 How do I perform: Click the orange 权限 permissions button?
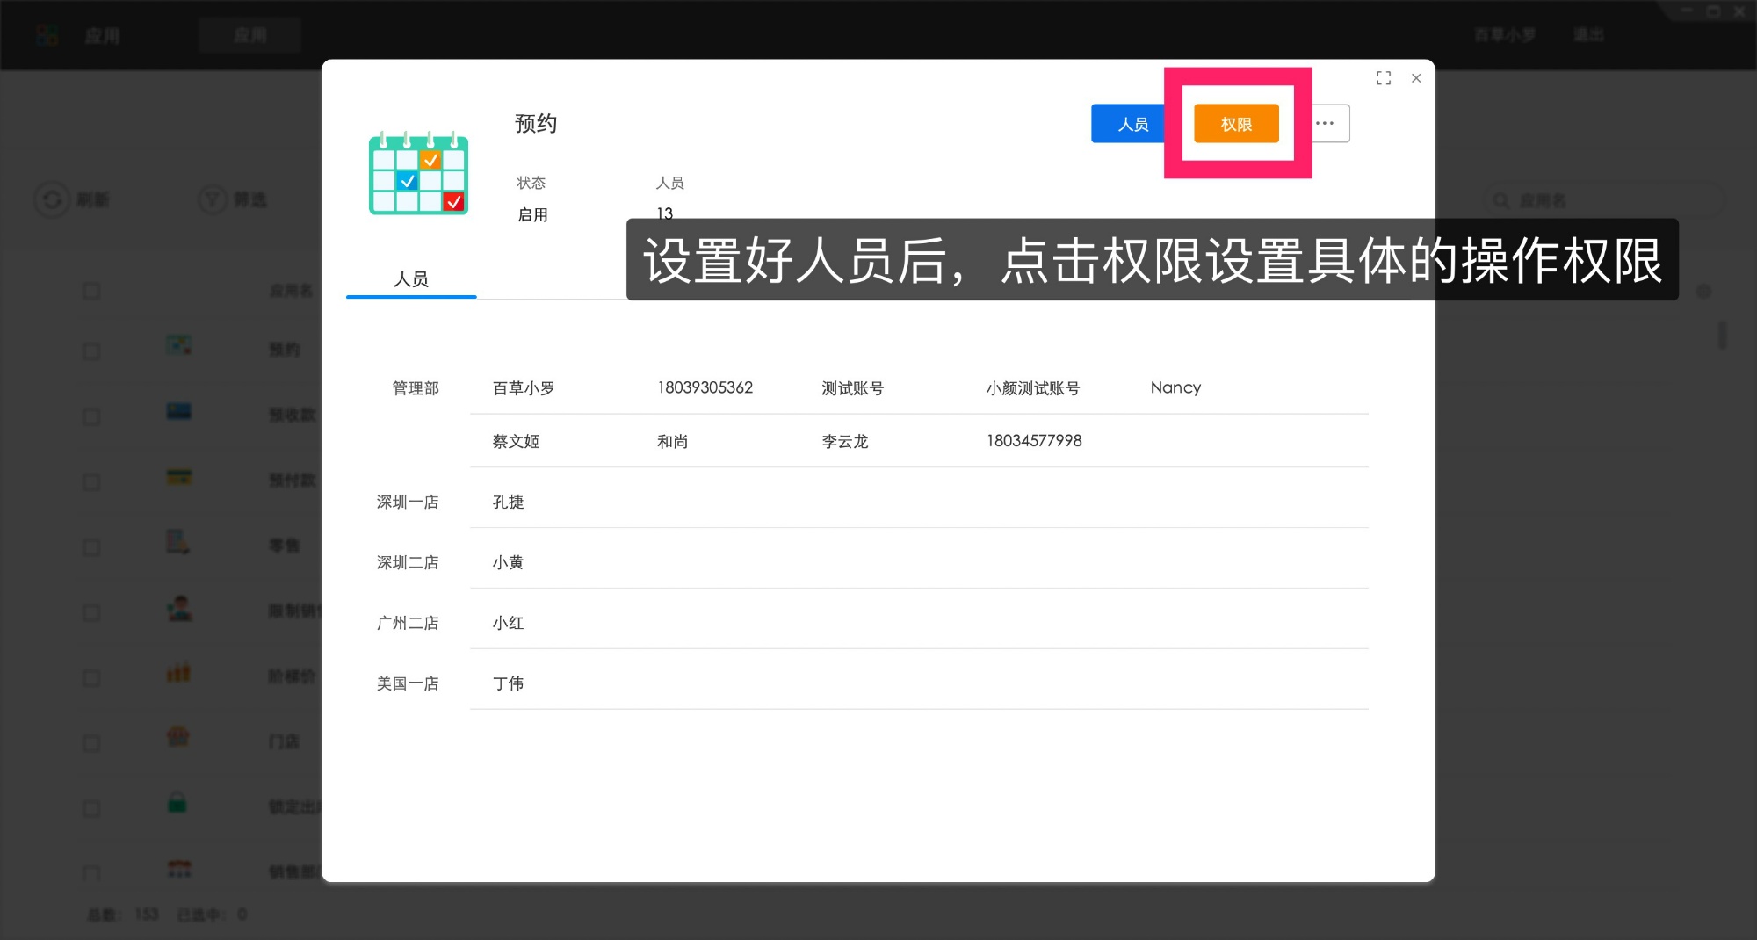pyautogui.click(x=1236, y=124)
